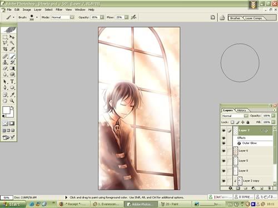
Task: Select the Gradient tool
Action: (x=12, y=68)
